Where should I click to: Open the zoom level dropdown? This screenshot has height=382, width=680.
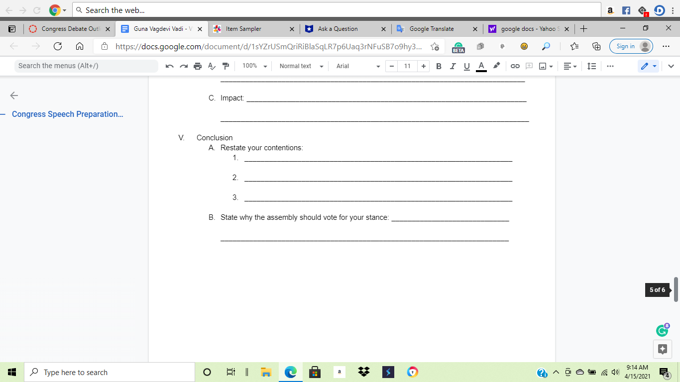click(254, 66)
